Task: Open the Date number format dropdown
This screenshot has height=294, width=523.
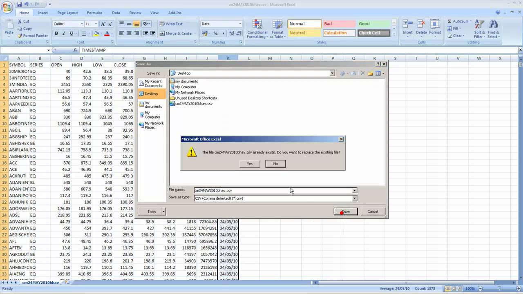Action: pos(240,24)
